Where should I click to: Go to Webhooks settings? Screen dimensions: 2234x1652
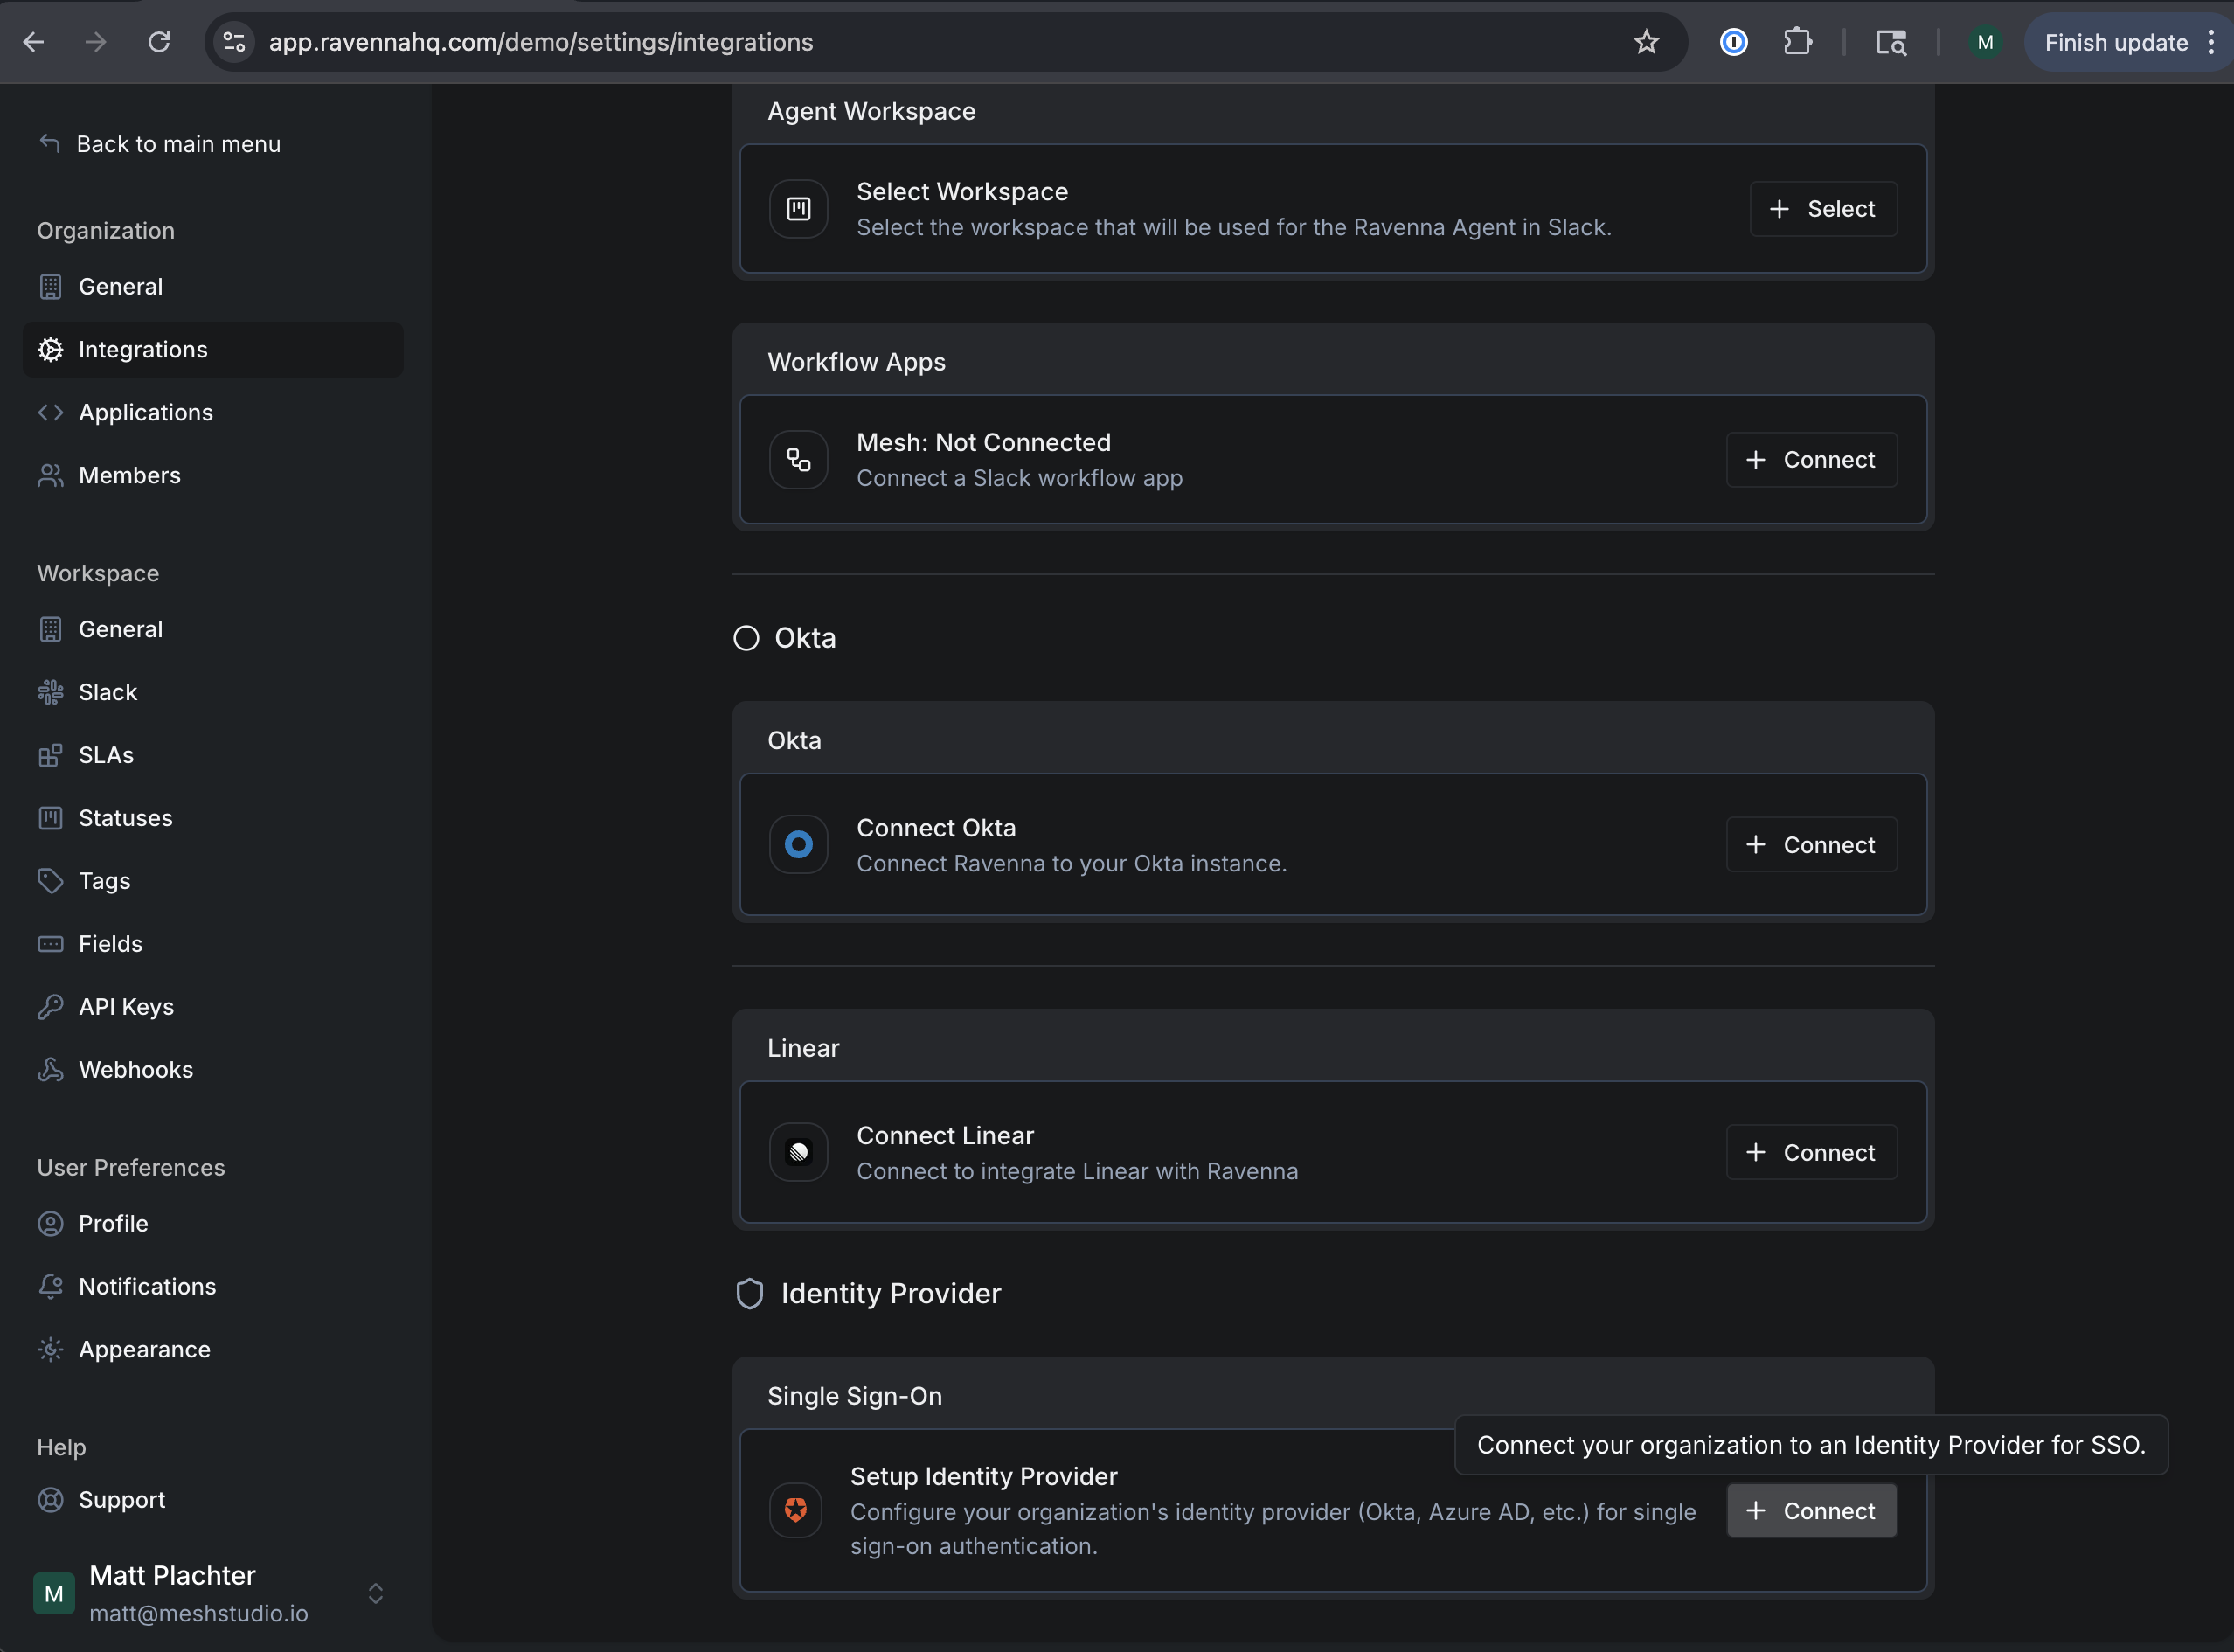coord(135,1070)
